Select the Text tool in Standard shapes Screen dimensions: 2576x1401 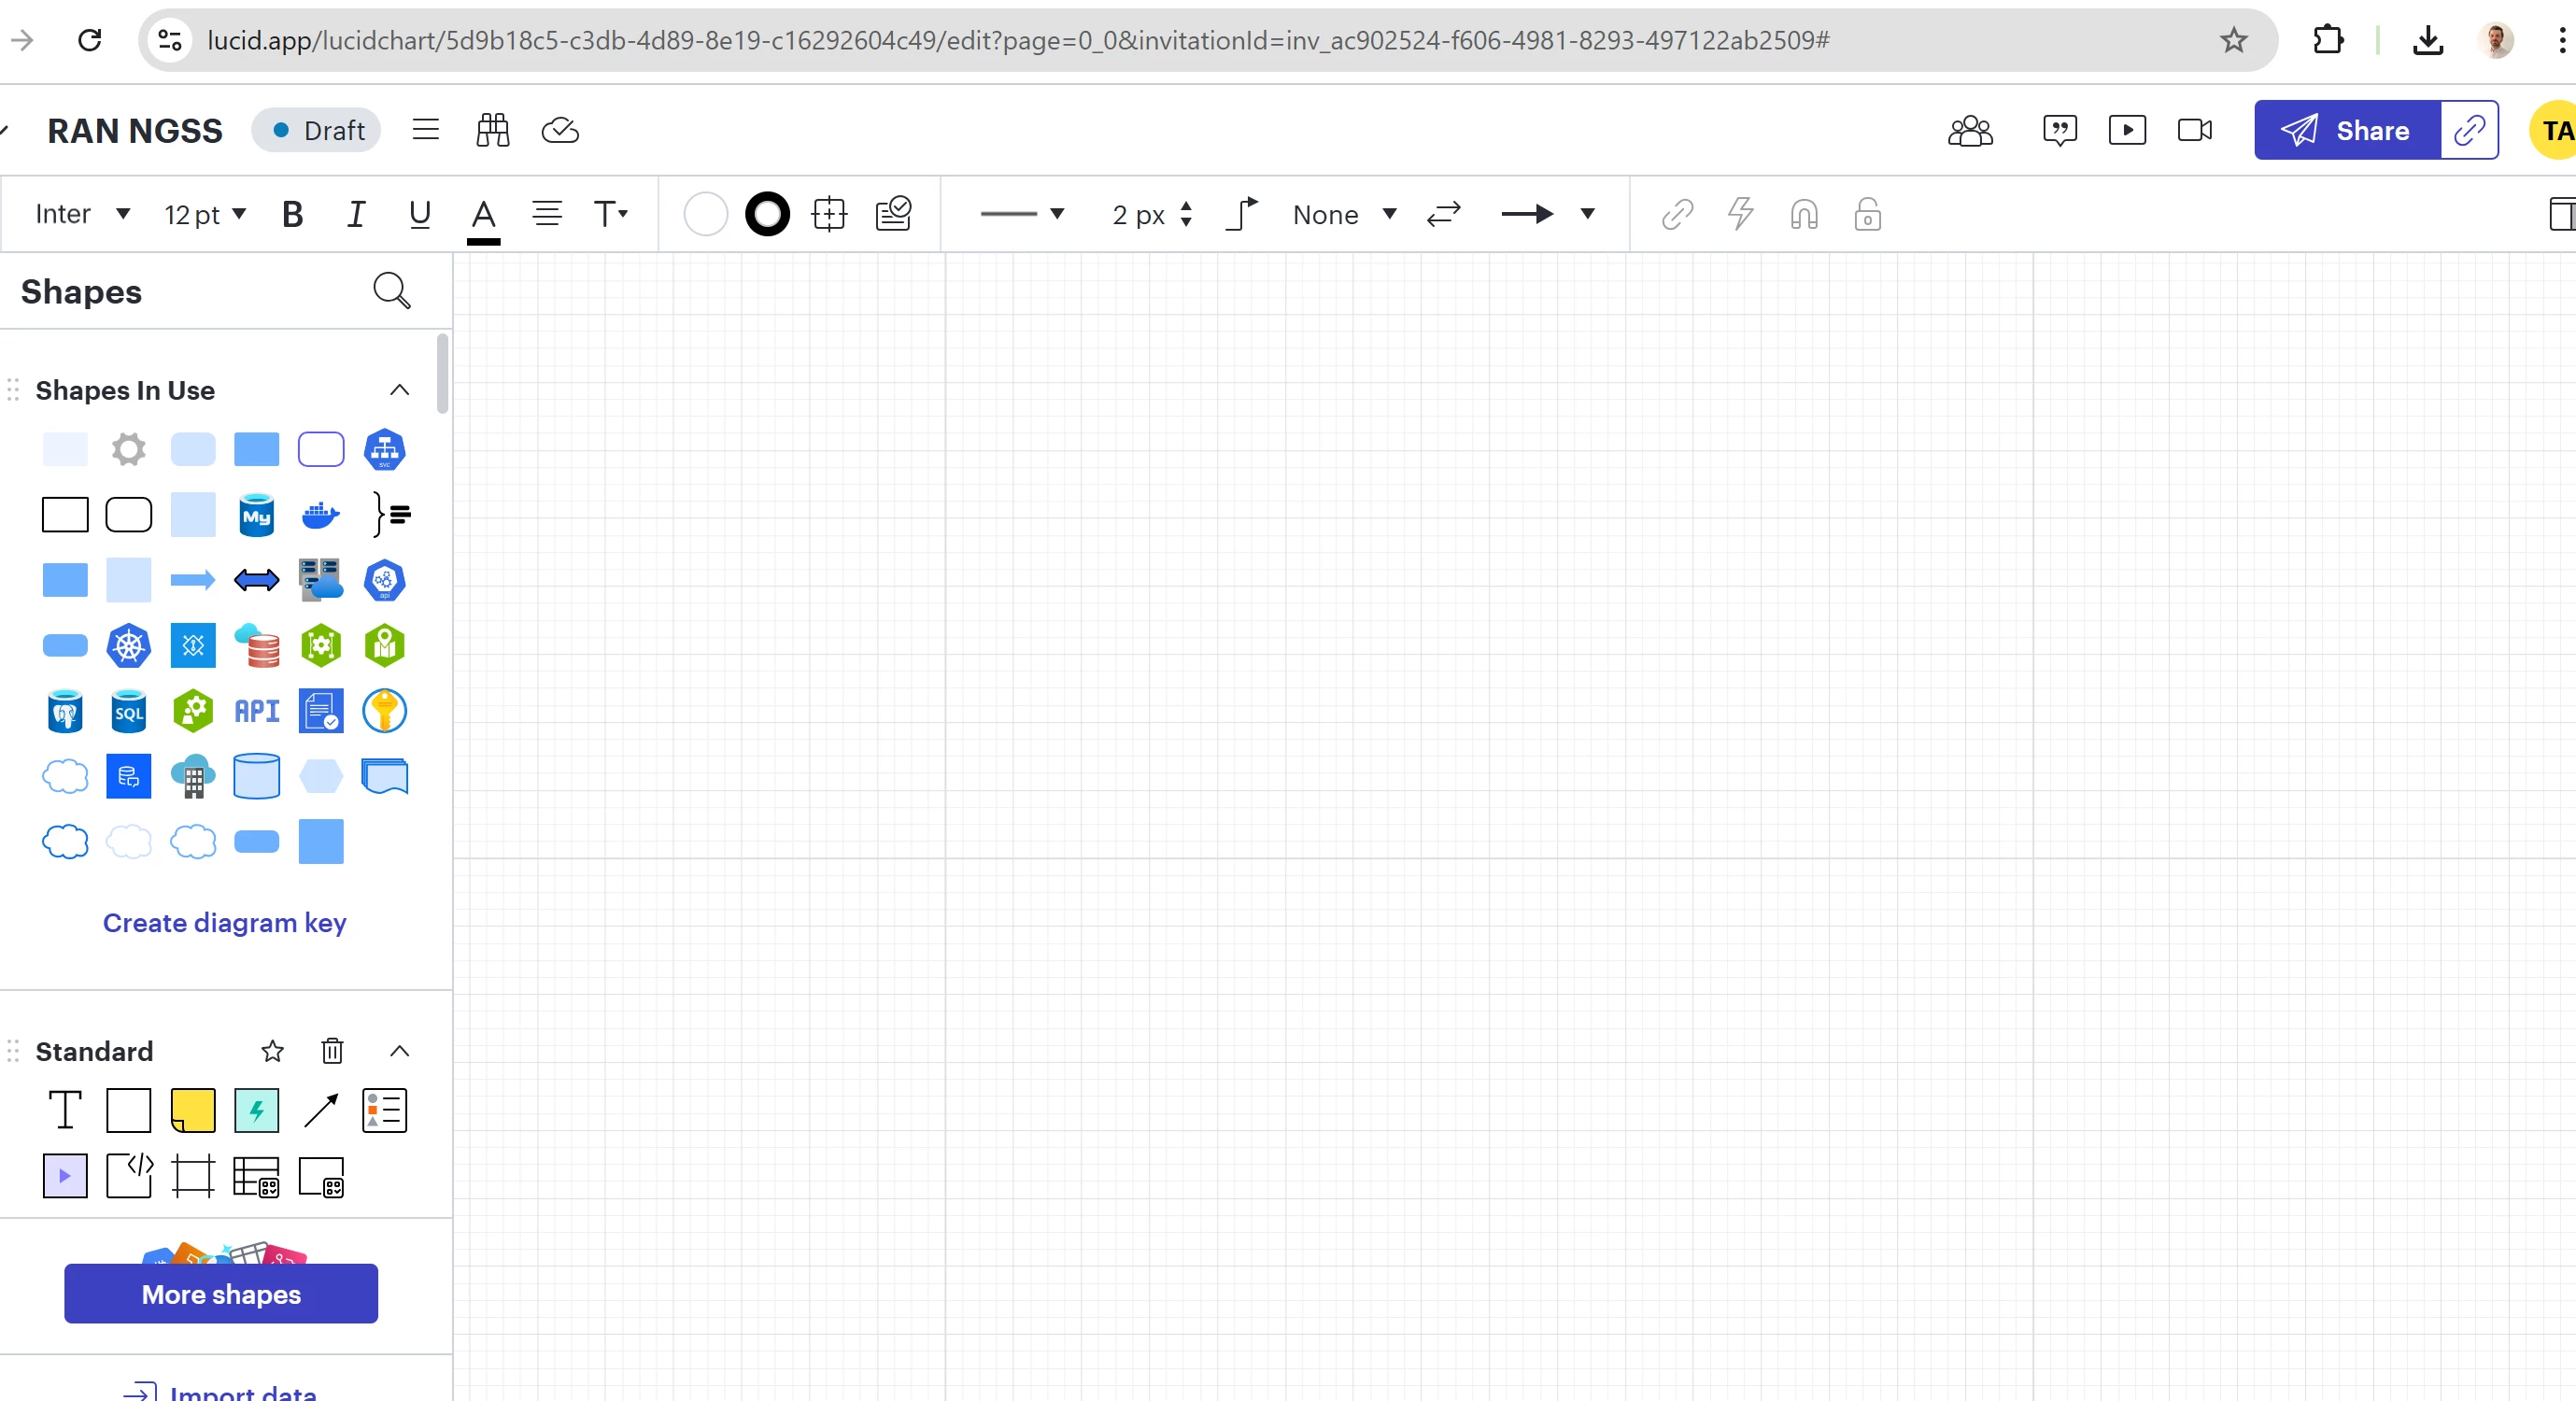pyautogui.click(x=65, y=1110)
